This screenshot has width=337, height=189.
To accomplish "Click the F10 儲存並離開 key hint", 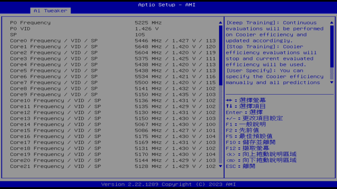I will [250, 142].
